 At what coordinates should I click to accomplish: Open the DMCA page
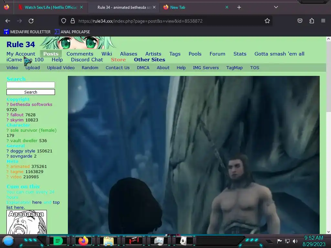[x=143, y=68]
